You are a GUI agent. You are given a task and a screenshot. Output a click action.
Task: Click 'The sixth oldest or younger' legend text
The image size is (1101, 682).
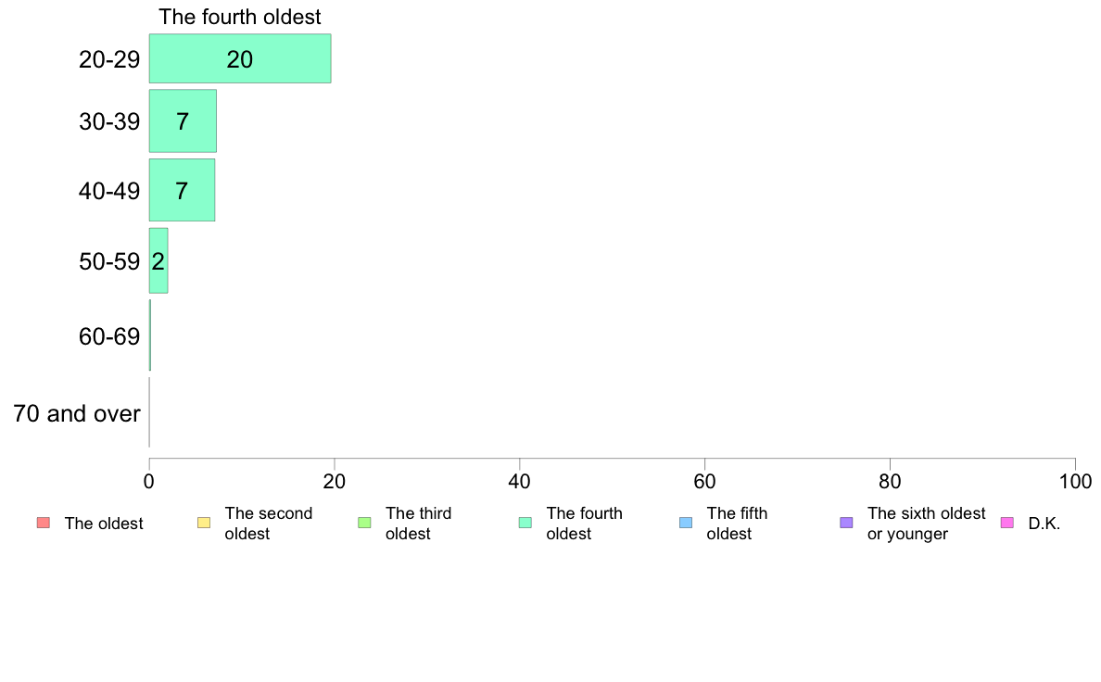click(926, 524)
